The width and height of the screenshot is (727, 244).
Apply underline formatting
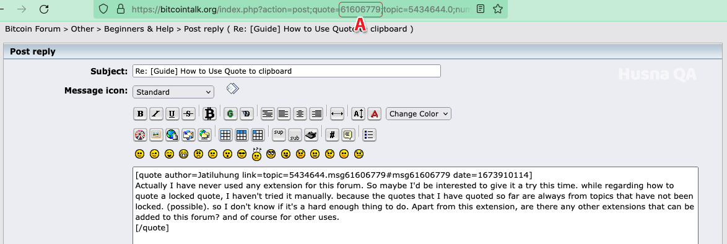[x=172, y=114]
